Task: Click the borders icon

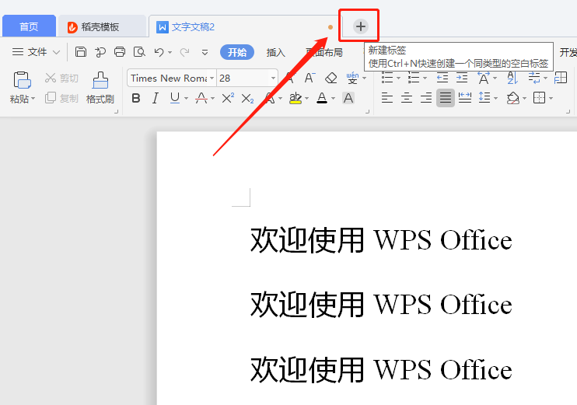Action: 539,98
